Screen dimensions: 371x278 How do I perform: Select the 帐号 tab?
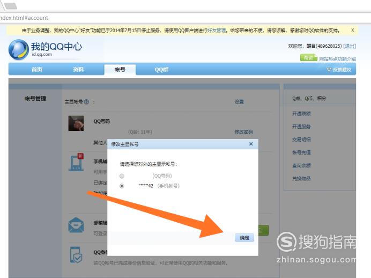point(120,69)
